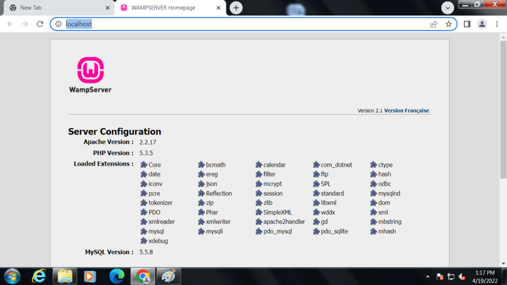Click the tab search chevron near window controls
The width and height of the screenshot is (507, 285).
[447, 8]
